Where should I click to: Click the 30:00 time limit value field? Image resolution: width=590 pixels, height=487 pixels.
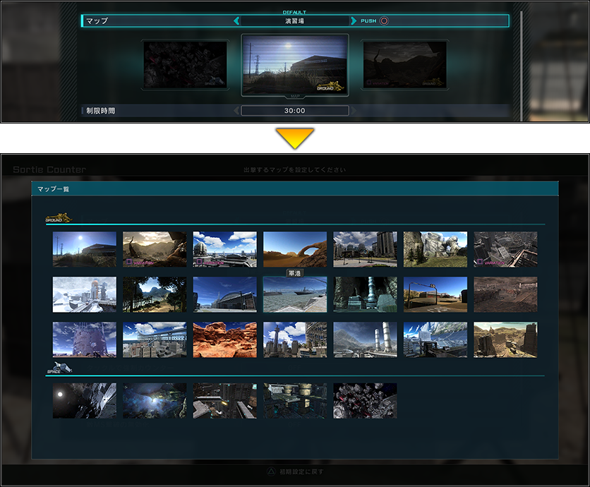[294, 110]
